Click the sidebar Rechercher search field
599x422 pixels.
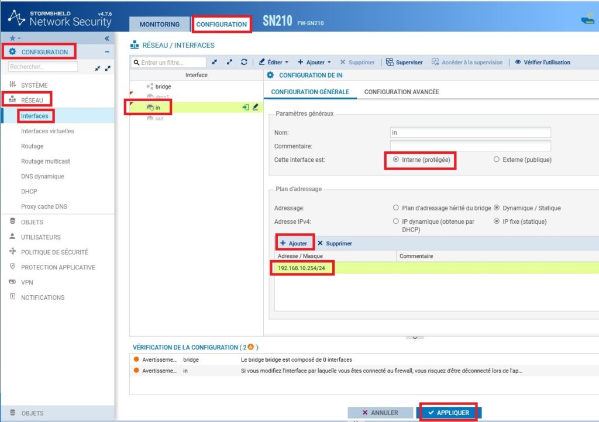click(42, 67)
